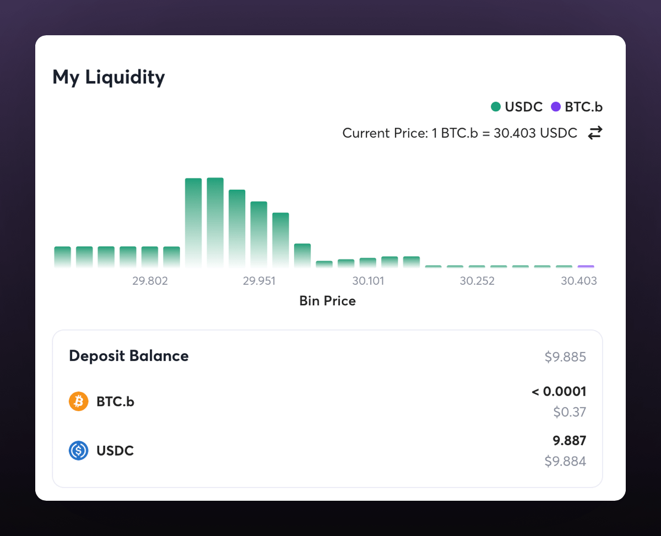Screen dimensions: 661x536
Task: Click the 29.951 bin price label
Action: tap(259, 281)
